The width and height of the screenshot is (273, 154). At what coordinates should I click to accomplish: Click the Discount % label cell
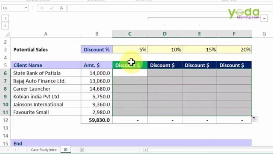[x=97, y=50]
